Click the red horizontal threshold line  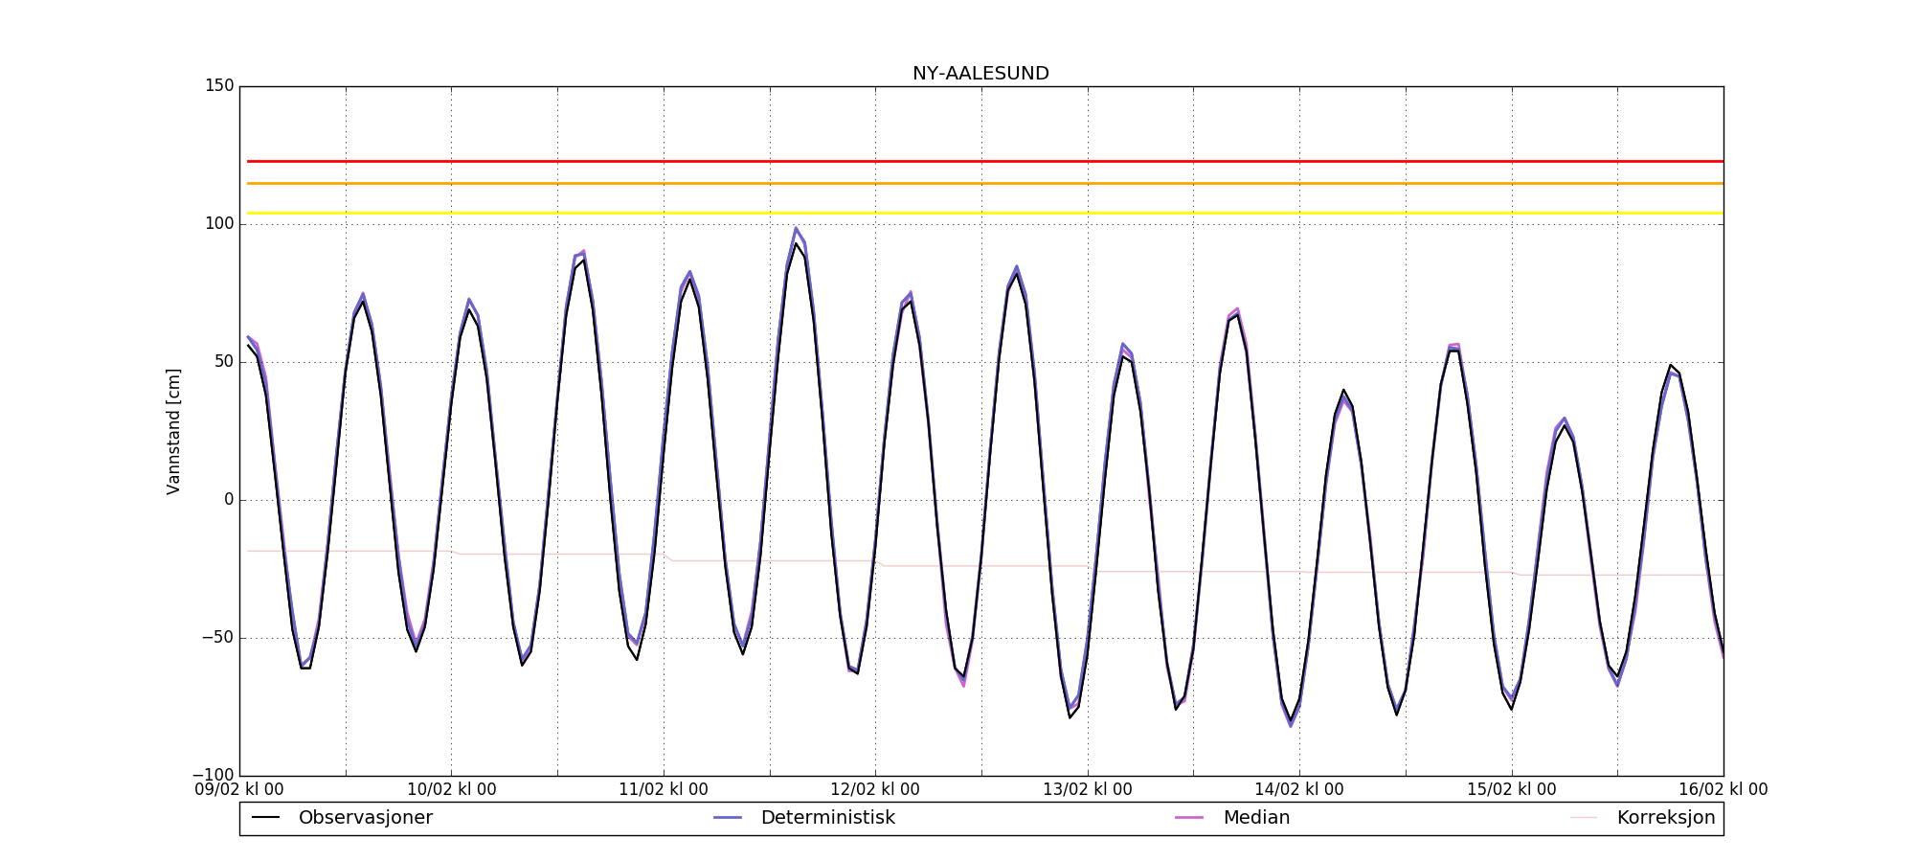click(x=985, y=161)
